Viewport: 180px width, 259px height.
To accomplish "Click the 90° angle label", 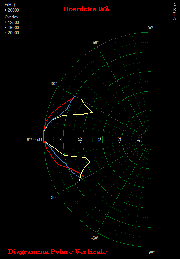I will 151,28.
